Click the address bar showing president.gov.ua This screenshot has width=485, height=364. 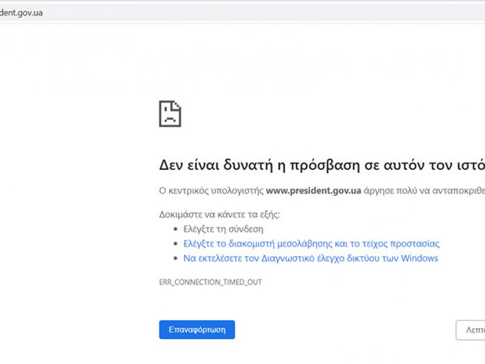pyautogui.click(x=242, y=13)
